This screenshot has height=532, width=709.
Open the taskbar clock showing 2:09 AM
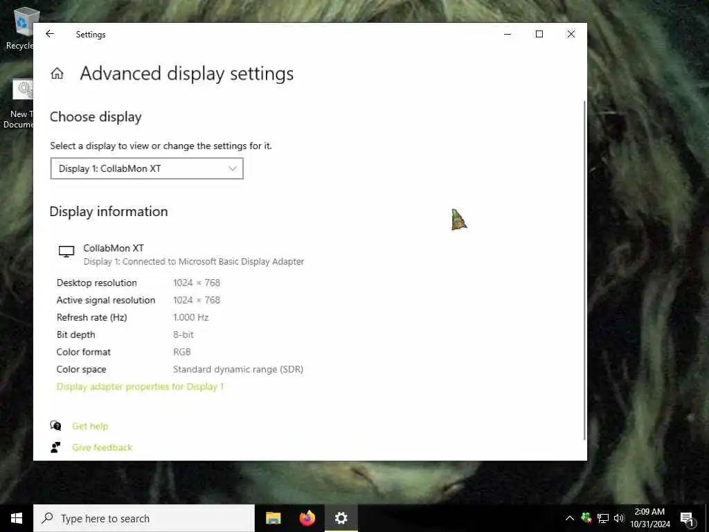click(649, 518)
